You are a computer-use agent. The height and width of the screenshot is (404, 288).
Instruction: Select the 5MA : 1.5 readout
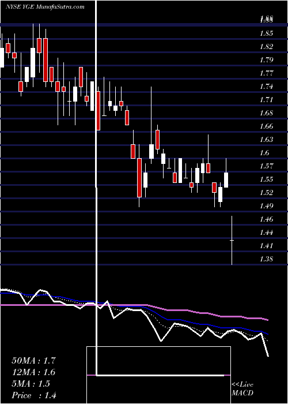[31, 384]
